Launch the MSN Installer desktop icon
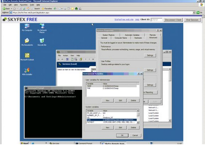This screenshot has width=205, height=150. [x=27, y=72]
